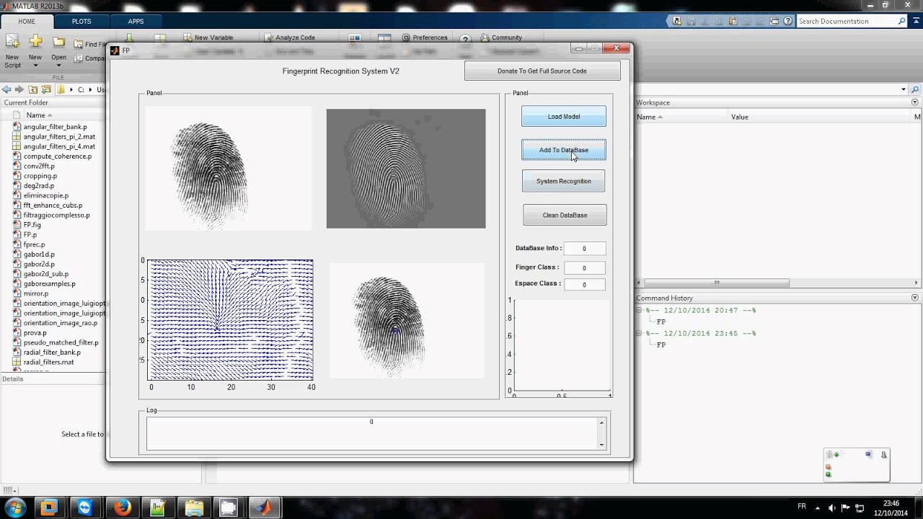Open the Open dropdown arrow

(58, 66)
